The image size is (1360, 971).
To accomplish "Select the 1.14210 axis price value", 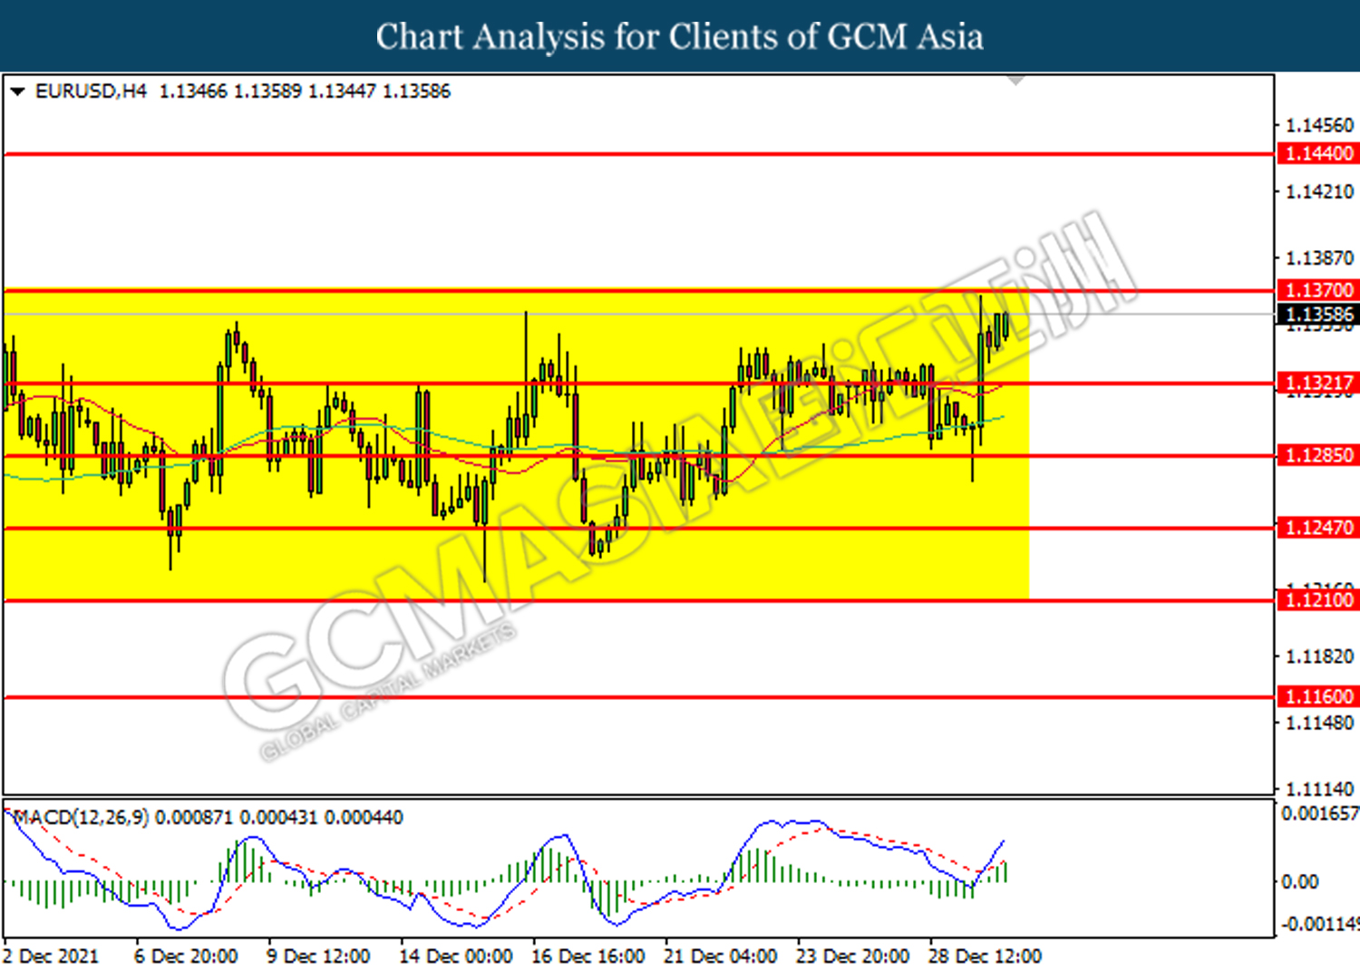I will [x=1320, y=192].
